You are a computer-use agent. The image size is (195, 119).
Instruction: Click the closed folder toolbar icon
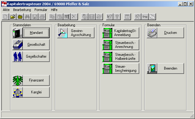20,17
